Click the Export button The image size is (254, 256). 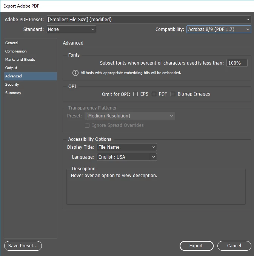(197, 246)
